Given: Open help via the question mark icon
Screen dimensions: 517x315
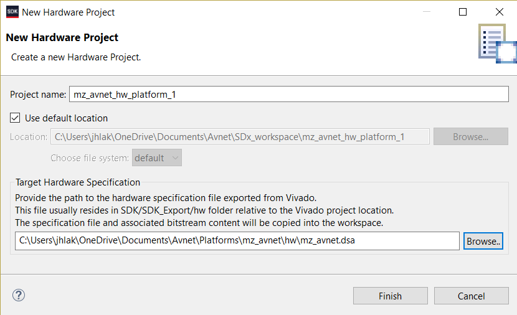Looking at the screenshot, I should [18, 295].
